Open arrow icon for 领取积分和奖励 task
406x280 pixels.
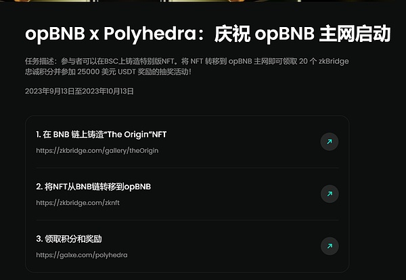[x=330, y=246]
